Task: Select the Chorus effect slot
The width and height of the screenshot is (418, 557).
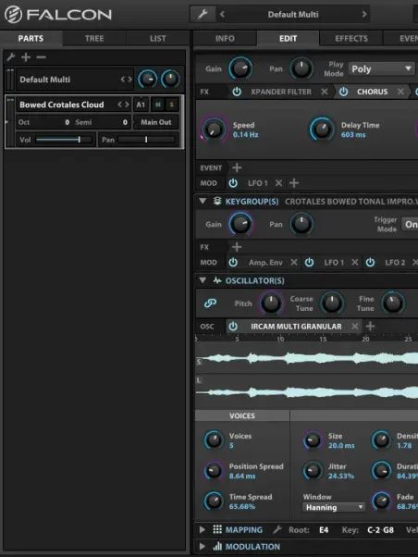Action: point(372,92)
